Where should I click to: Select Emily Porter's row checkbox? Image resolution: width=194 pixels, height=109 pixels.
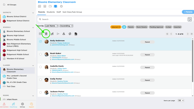[x=41, y=79]
